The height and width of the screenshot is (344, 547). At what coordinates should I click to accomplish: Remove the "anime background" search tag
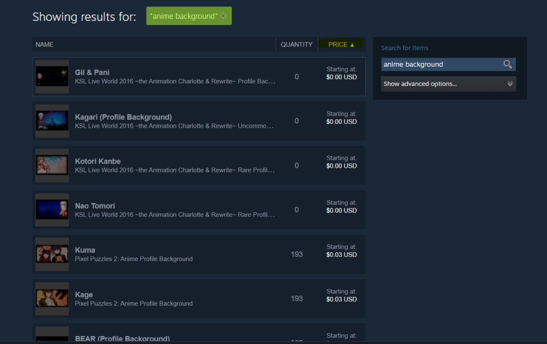tap(223, 16)
